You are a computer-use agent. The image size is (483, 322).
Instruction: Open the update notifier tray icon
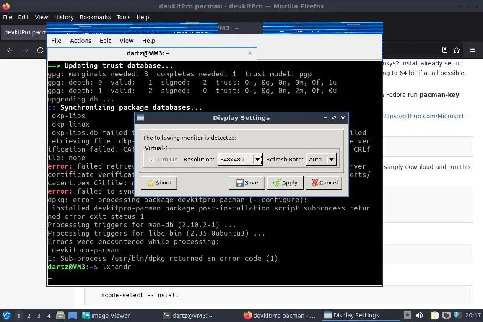(x=457, y=315)
